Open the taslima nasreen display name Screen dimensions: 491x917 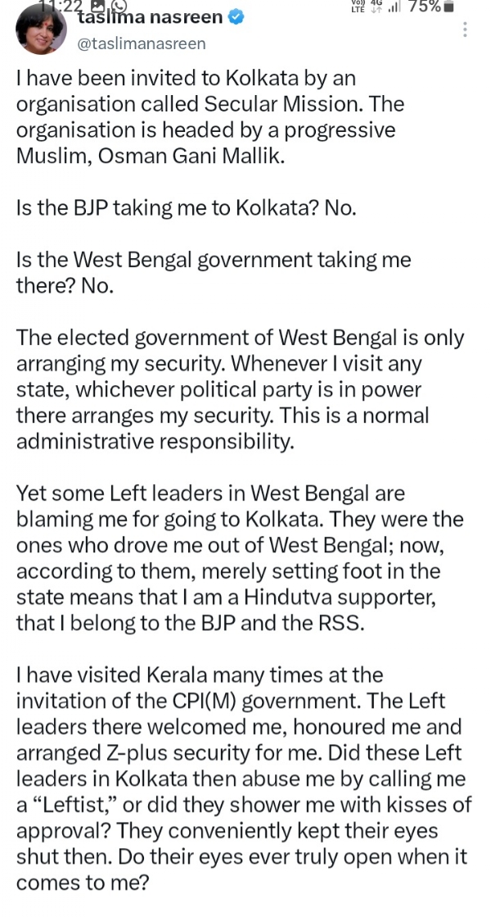click(150, 17)
